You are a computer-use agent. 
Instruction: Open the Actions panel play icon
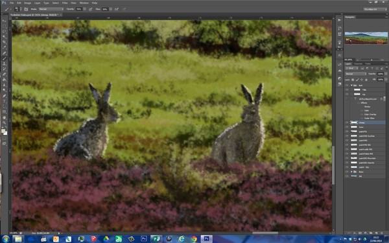[339, 20]
